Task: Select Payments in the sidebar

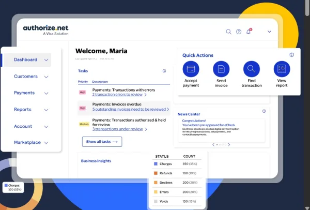Action: coord(24,93)
